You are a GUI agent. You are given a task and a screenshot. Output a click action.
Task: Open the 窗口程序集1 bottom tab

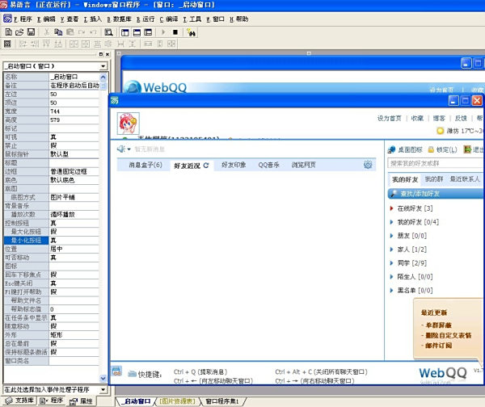pos(222,401)
